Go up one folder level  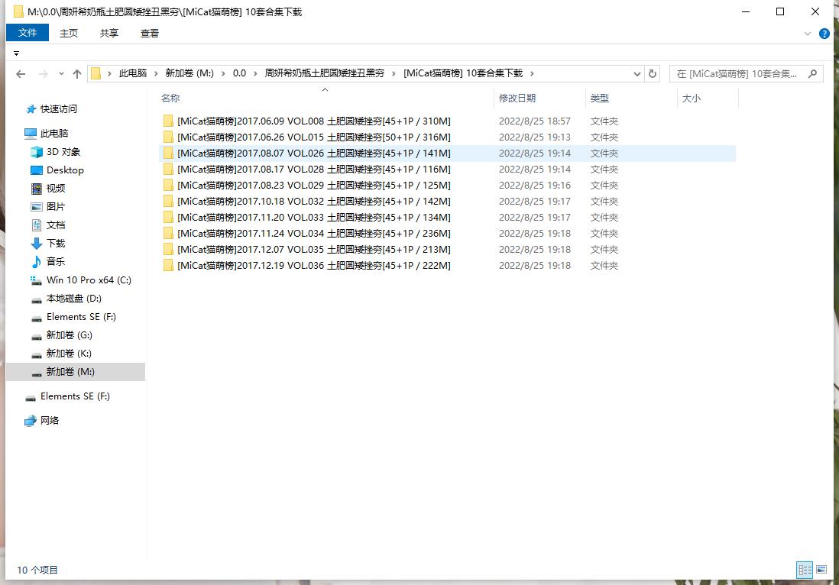(77, 74)
